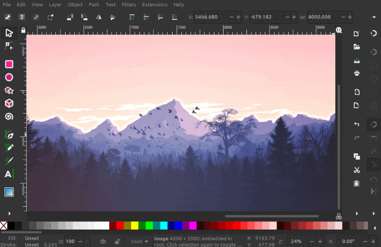
Task: Select the Selector arrow tool
Action: point(9,33)
